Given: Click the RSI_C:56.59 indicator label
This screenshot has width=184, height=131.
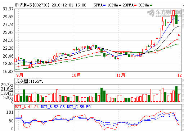Looking at the screenshot, I should 79,107.
